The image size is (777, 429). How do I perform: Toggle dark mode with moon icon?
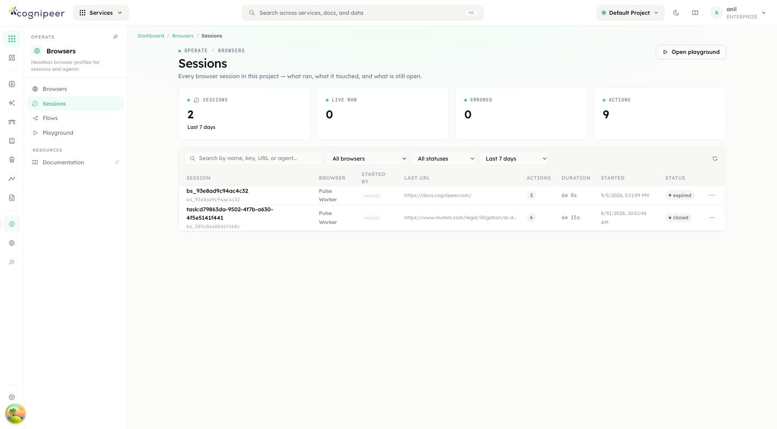[676, 13]
